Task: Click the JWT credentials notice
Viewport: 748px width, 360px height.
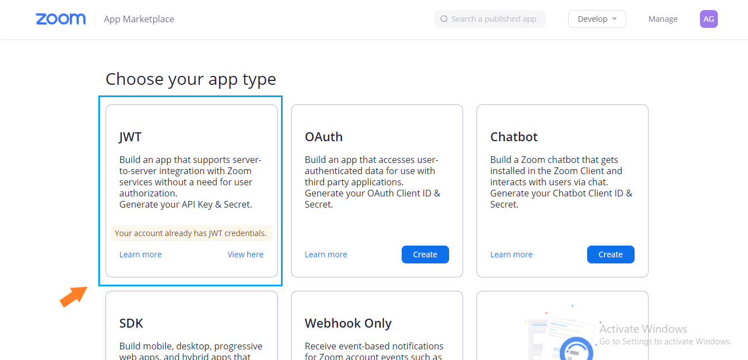Action: click(191, 233)
